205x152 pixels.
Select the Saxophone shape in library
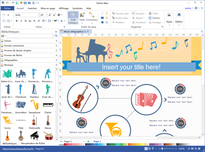(34, 105)
